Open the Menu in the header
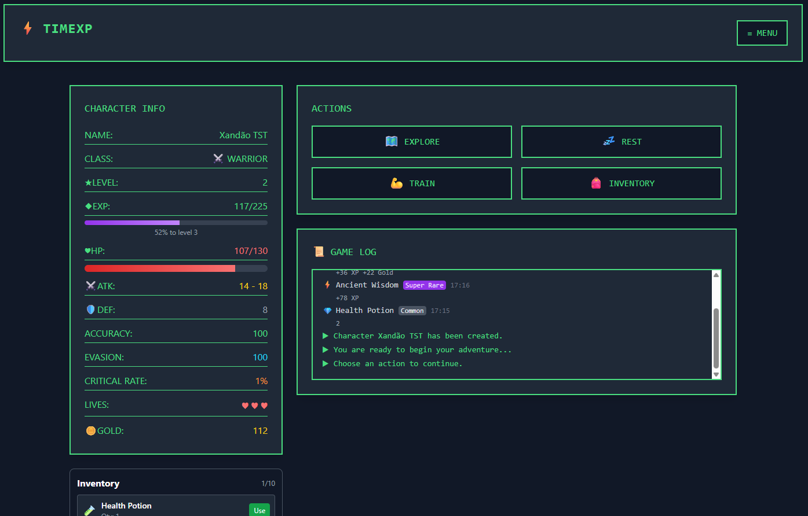The width and height of the screenshot is (808, 516). [x=762, y=33]
